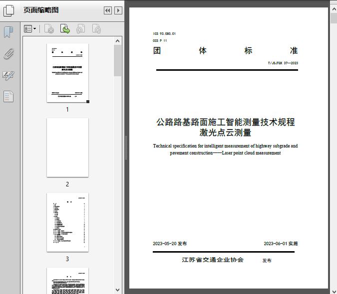Click the text CCS P 11
This screenshot has height=294, width=337.
(x=160, y=40)
